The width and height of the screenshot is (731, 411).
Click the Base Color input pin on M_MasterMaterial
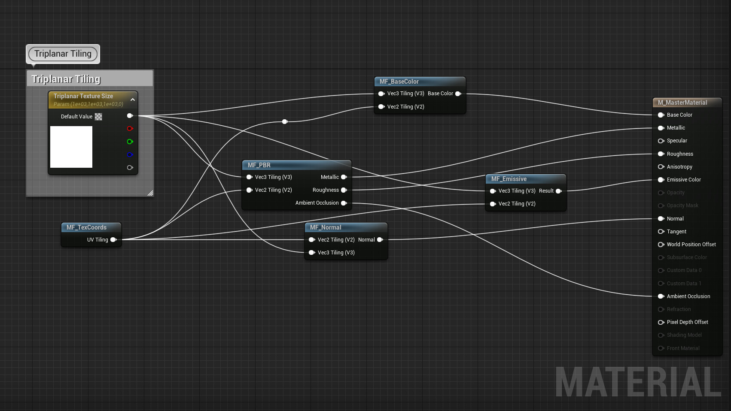(661, 115)
